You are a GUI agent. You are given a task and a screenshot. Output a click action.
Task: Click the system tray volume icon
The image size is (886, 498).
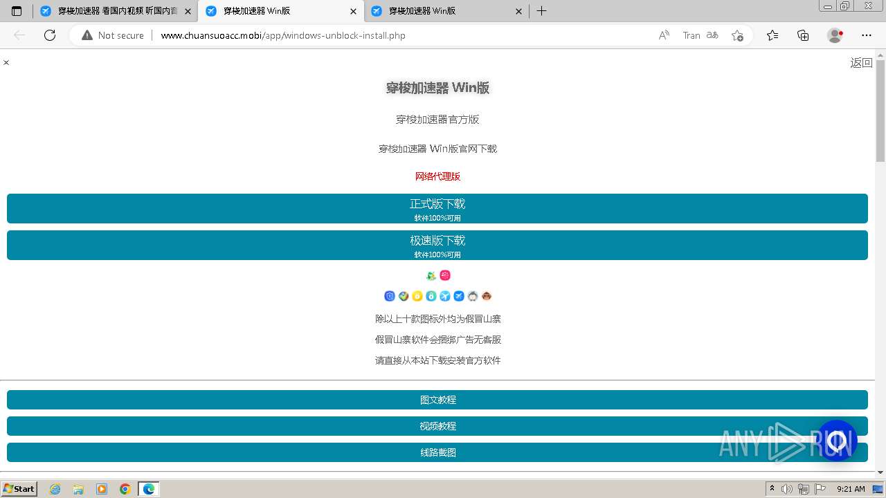point(787,489)
